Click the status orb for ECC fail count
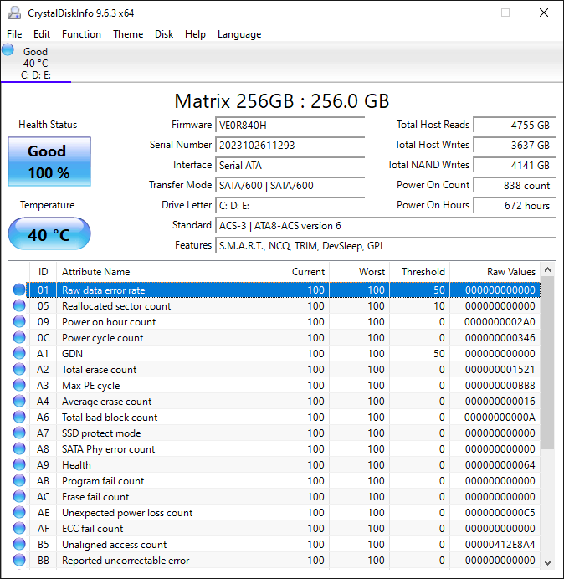The width and height of the screenshot is (564, 579). pyautogui.click(x=19, y=529)
